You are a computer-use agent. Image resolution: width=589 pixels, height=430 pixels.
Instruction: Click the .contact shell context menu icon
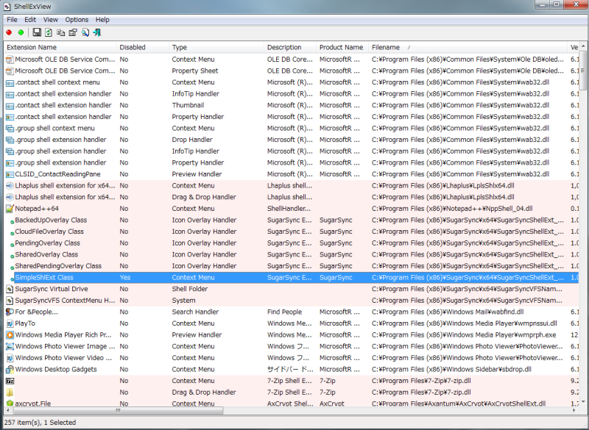tap(10, 82)
